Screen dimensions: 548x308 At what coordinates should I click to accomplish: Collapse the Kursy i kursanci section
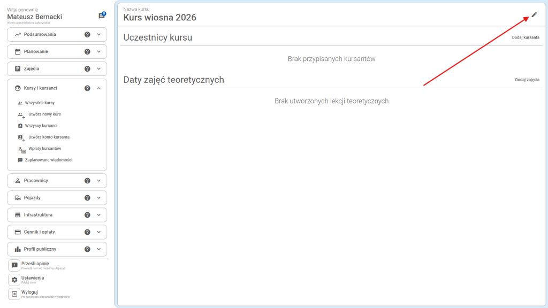(x=99, y=88)
